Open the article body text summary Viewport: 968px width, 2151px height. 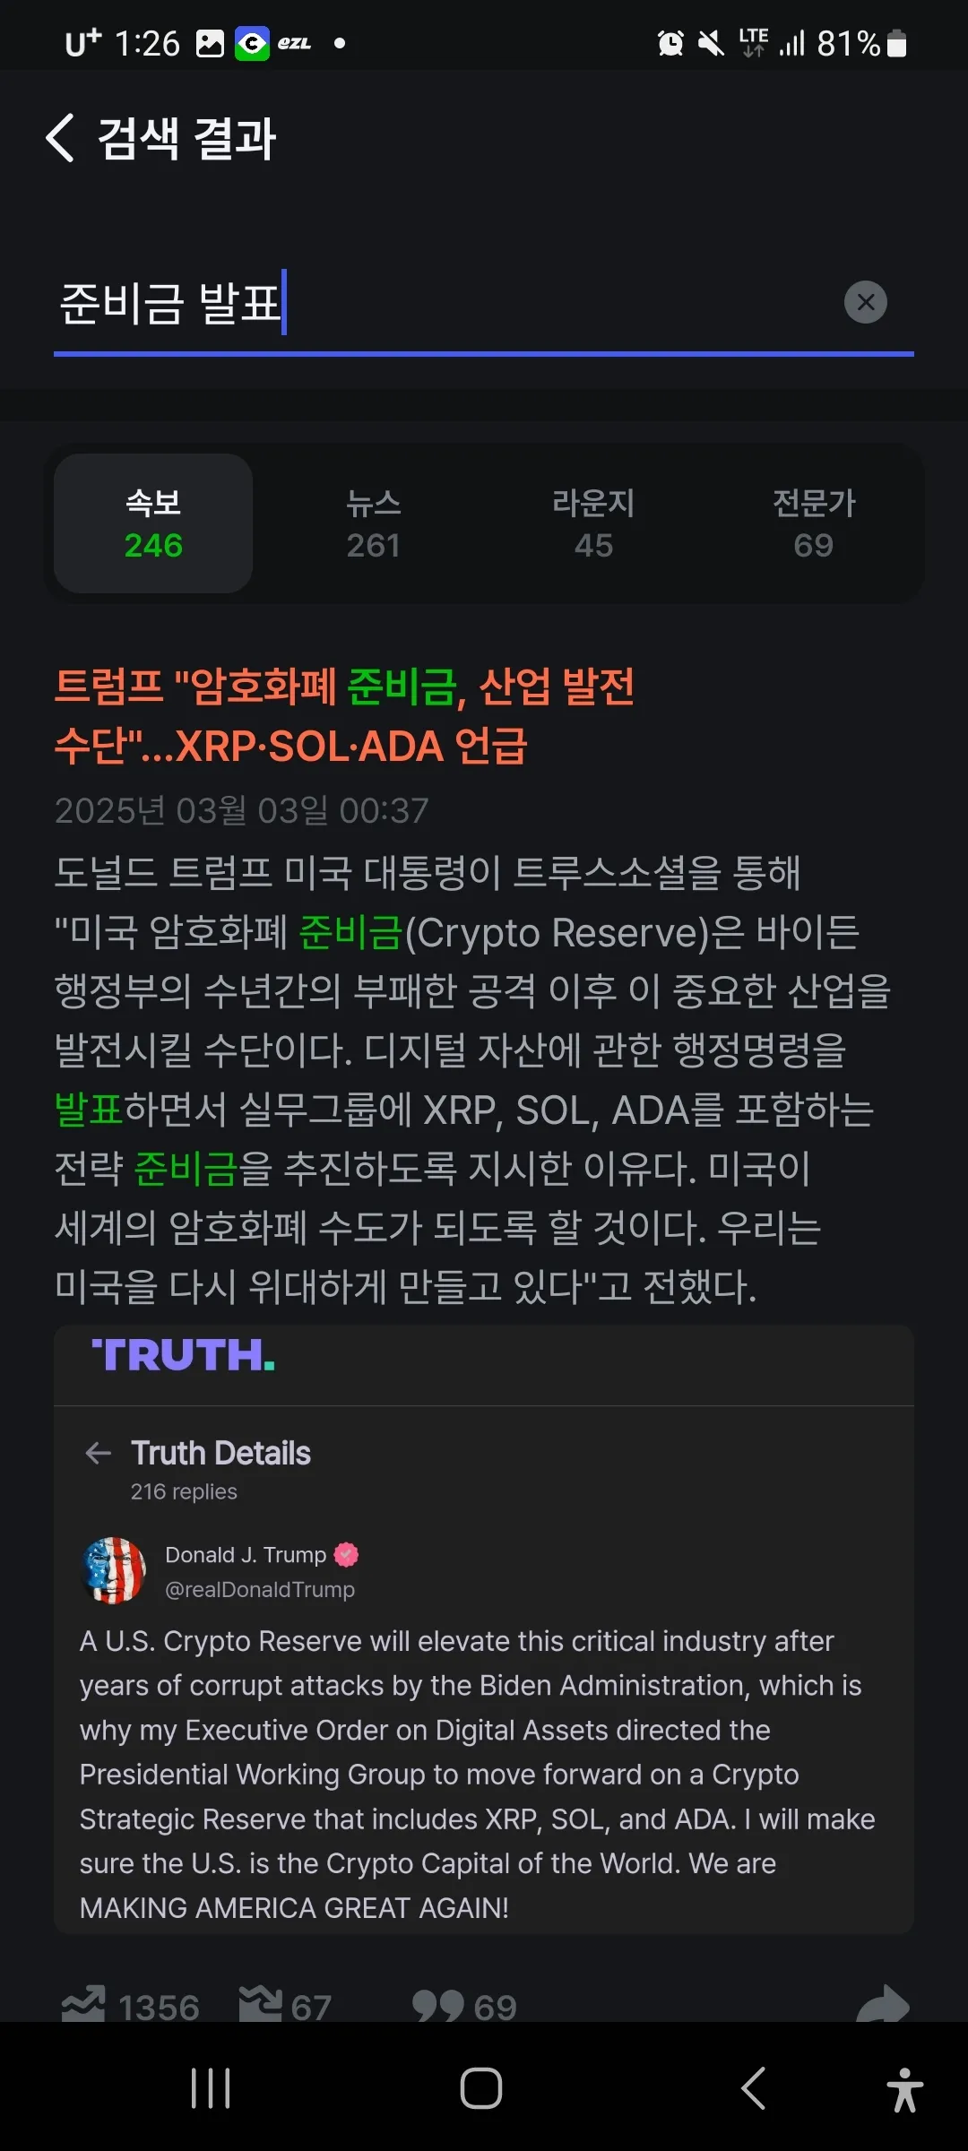(472, 1079)
